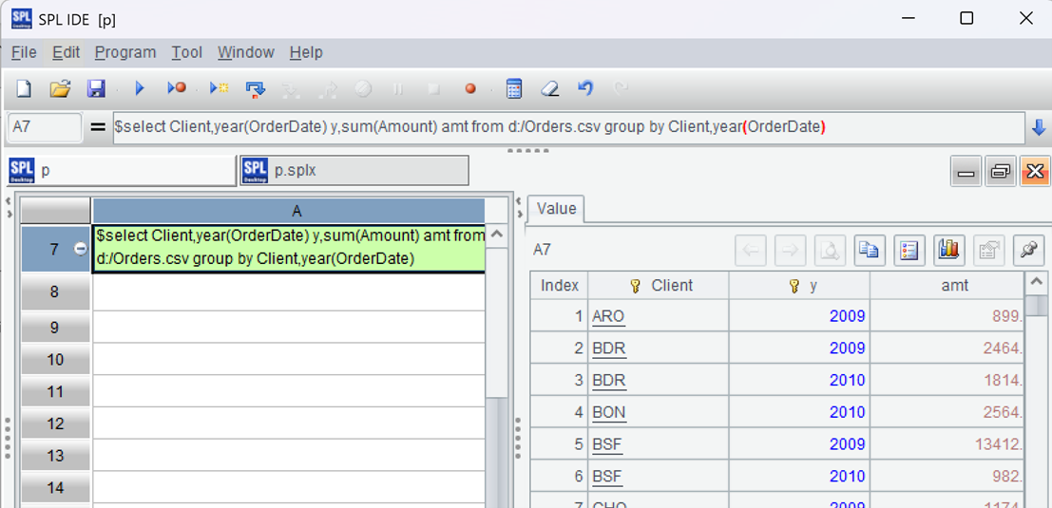The image size is (1052, 508).
Task: Click the copy value icon
Action: tap(869, 250)
